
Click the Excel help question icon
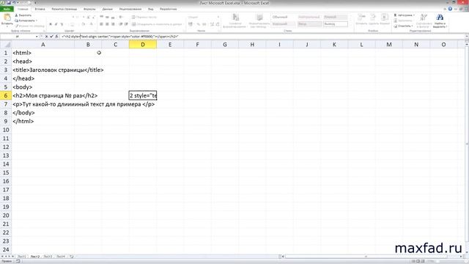pos(450,9)
